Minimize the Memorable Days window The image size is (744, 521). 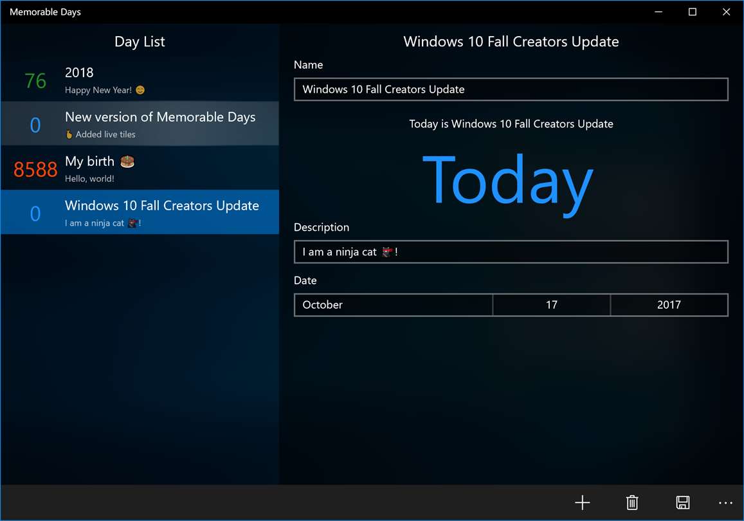[x=658, y=12]
